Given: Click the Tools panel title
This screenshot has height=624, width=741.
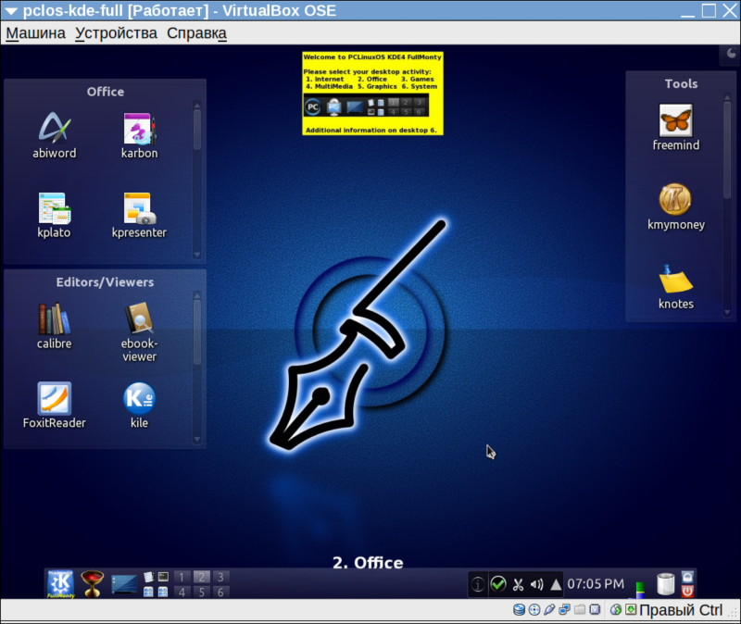Looking at the screenshot, I should pyautogui.click(x=681, y=83).
